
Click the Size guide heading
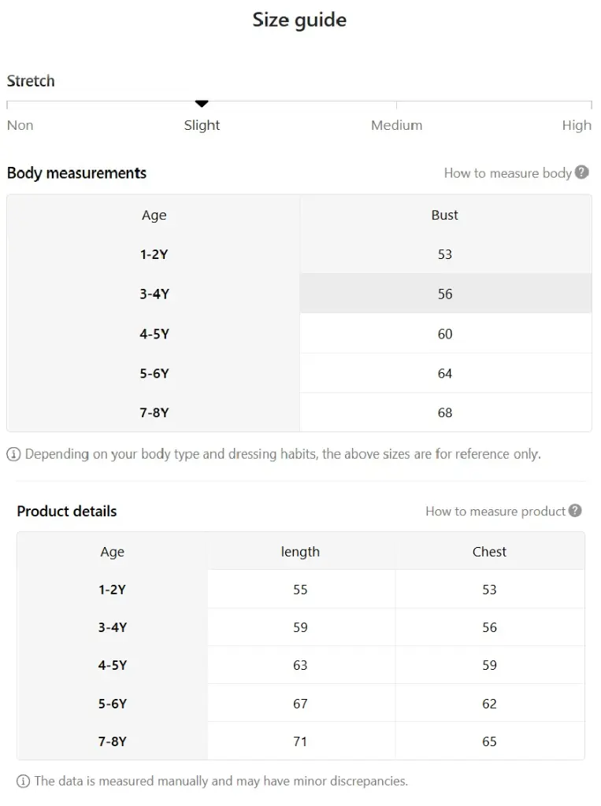(x=299, y=20)
